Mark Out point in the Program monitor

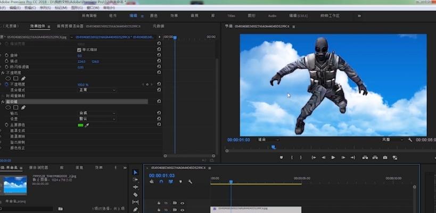point(301,158)
